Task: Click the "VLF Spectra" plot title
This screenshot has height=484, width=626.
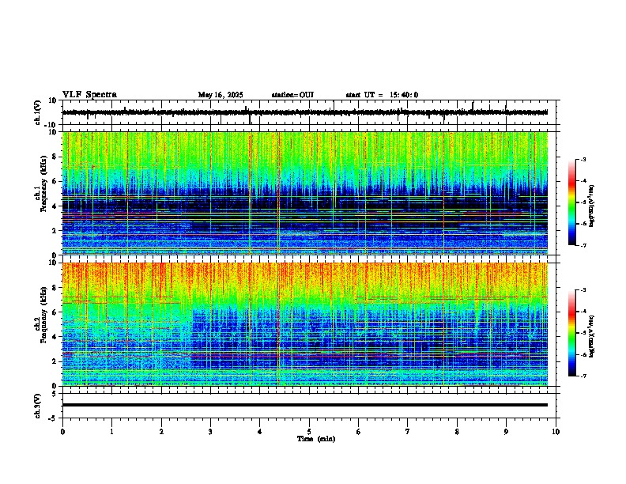Action: (89, 95)
